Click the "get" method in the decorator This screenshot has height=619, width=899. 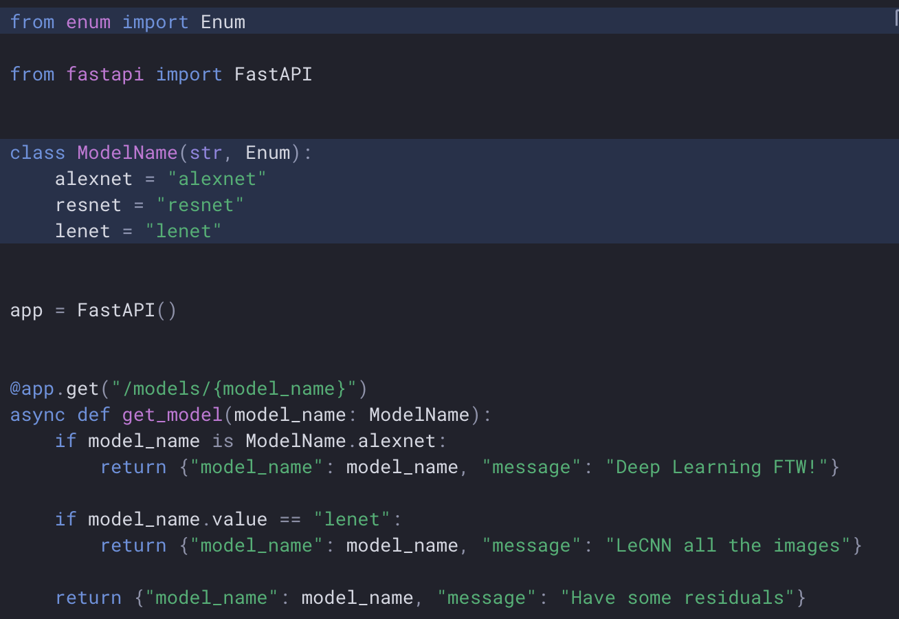coord(82,389)
